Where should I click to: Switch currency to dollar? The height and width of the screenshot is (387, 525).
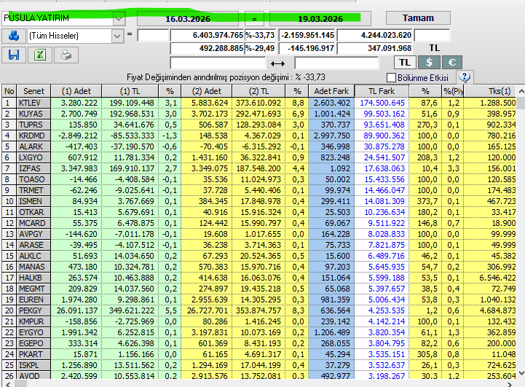[429, 63]
